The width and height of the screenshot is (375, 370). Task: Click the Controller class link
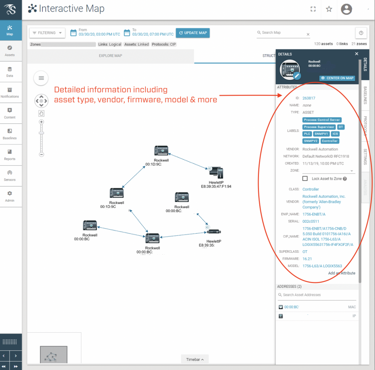pyautogui.click(x=311, y=189)
